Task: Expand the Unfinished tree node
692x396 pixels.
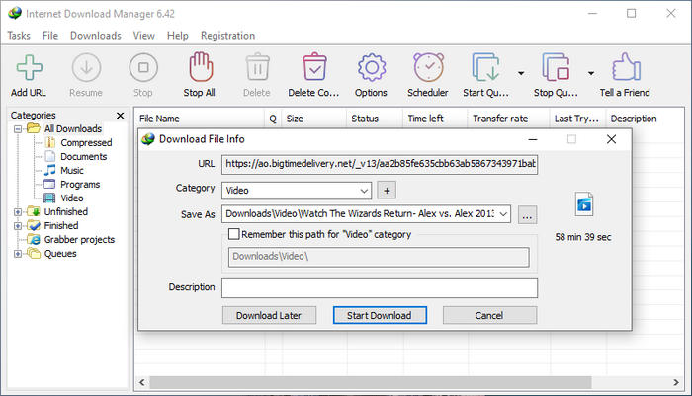Action: click(x=18, y=212)
